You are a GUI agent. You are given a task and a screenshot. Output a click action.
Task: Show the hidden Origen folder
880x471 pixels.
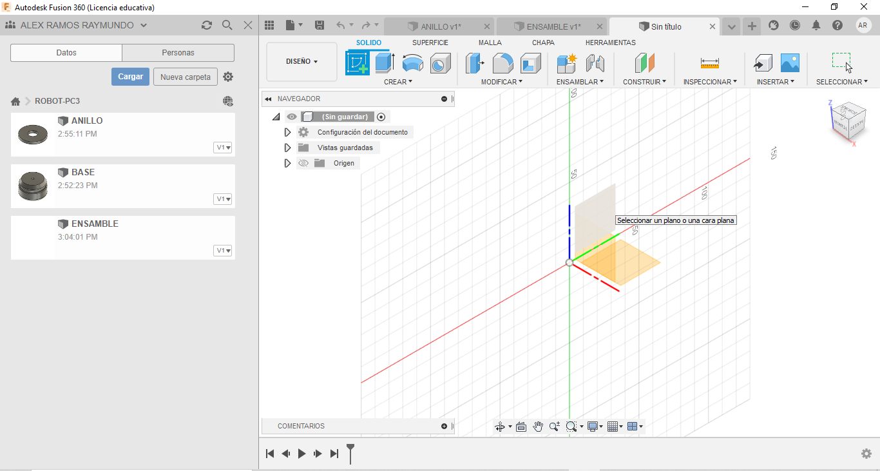click(303, 163)
